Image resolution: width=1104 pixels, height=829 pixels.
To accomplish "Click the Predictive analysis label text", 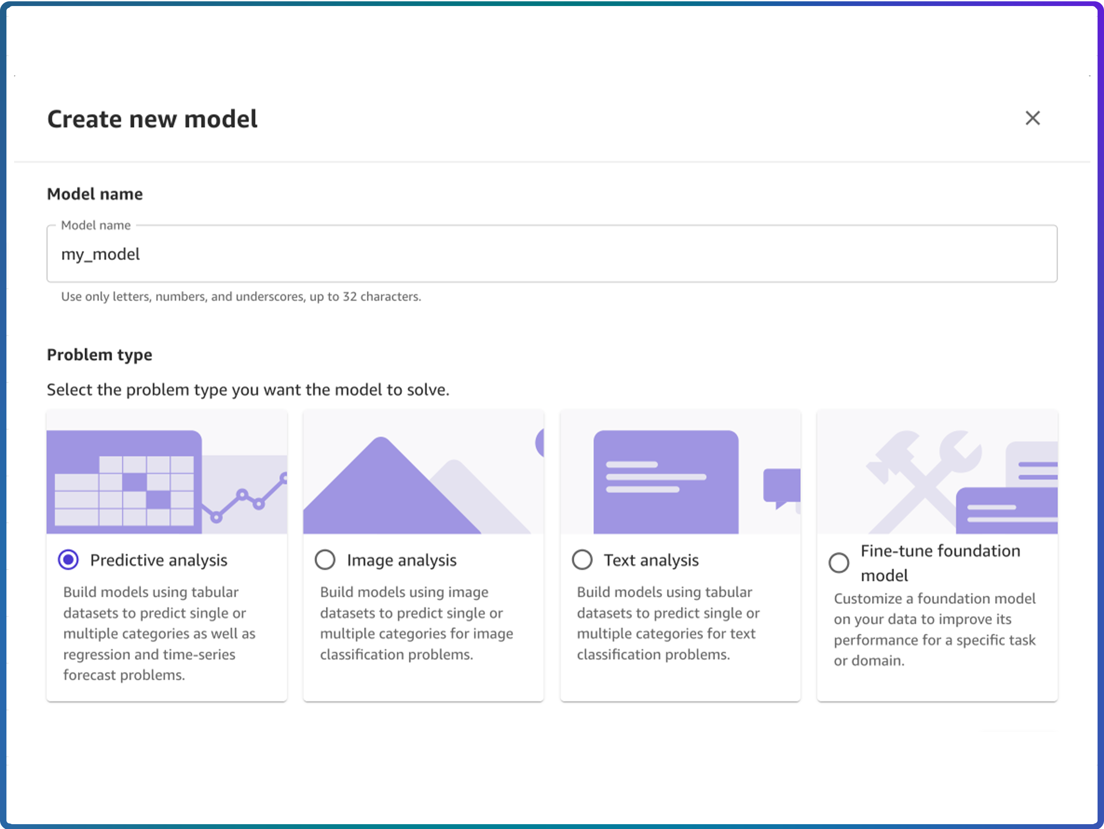I will pos(158,560).
